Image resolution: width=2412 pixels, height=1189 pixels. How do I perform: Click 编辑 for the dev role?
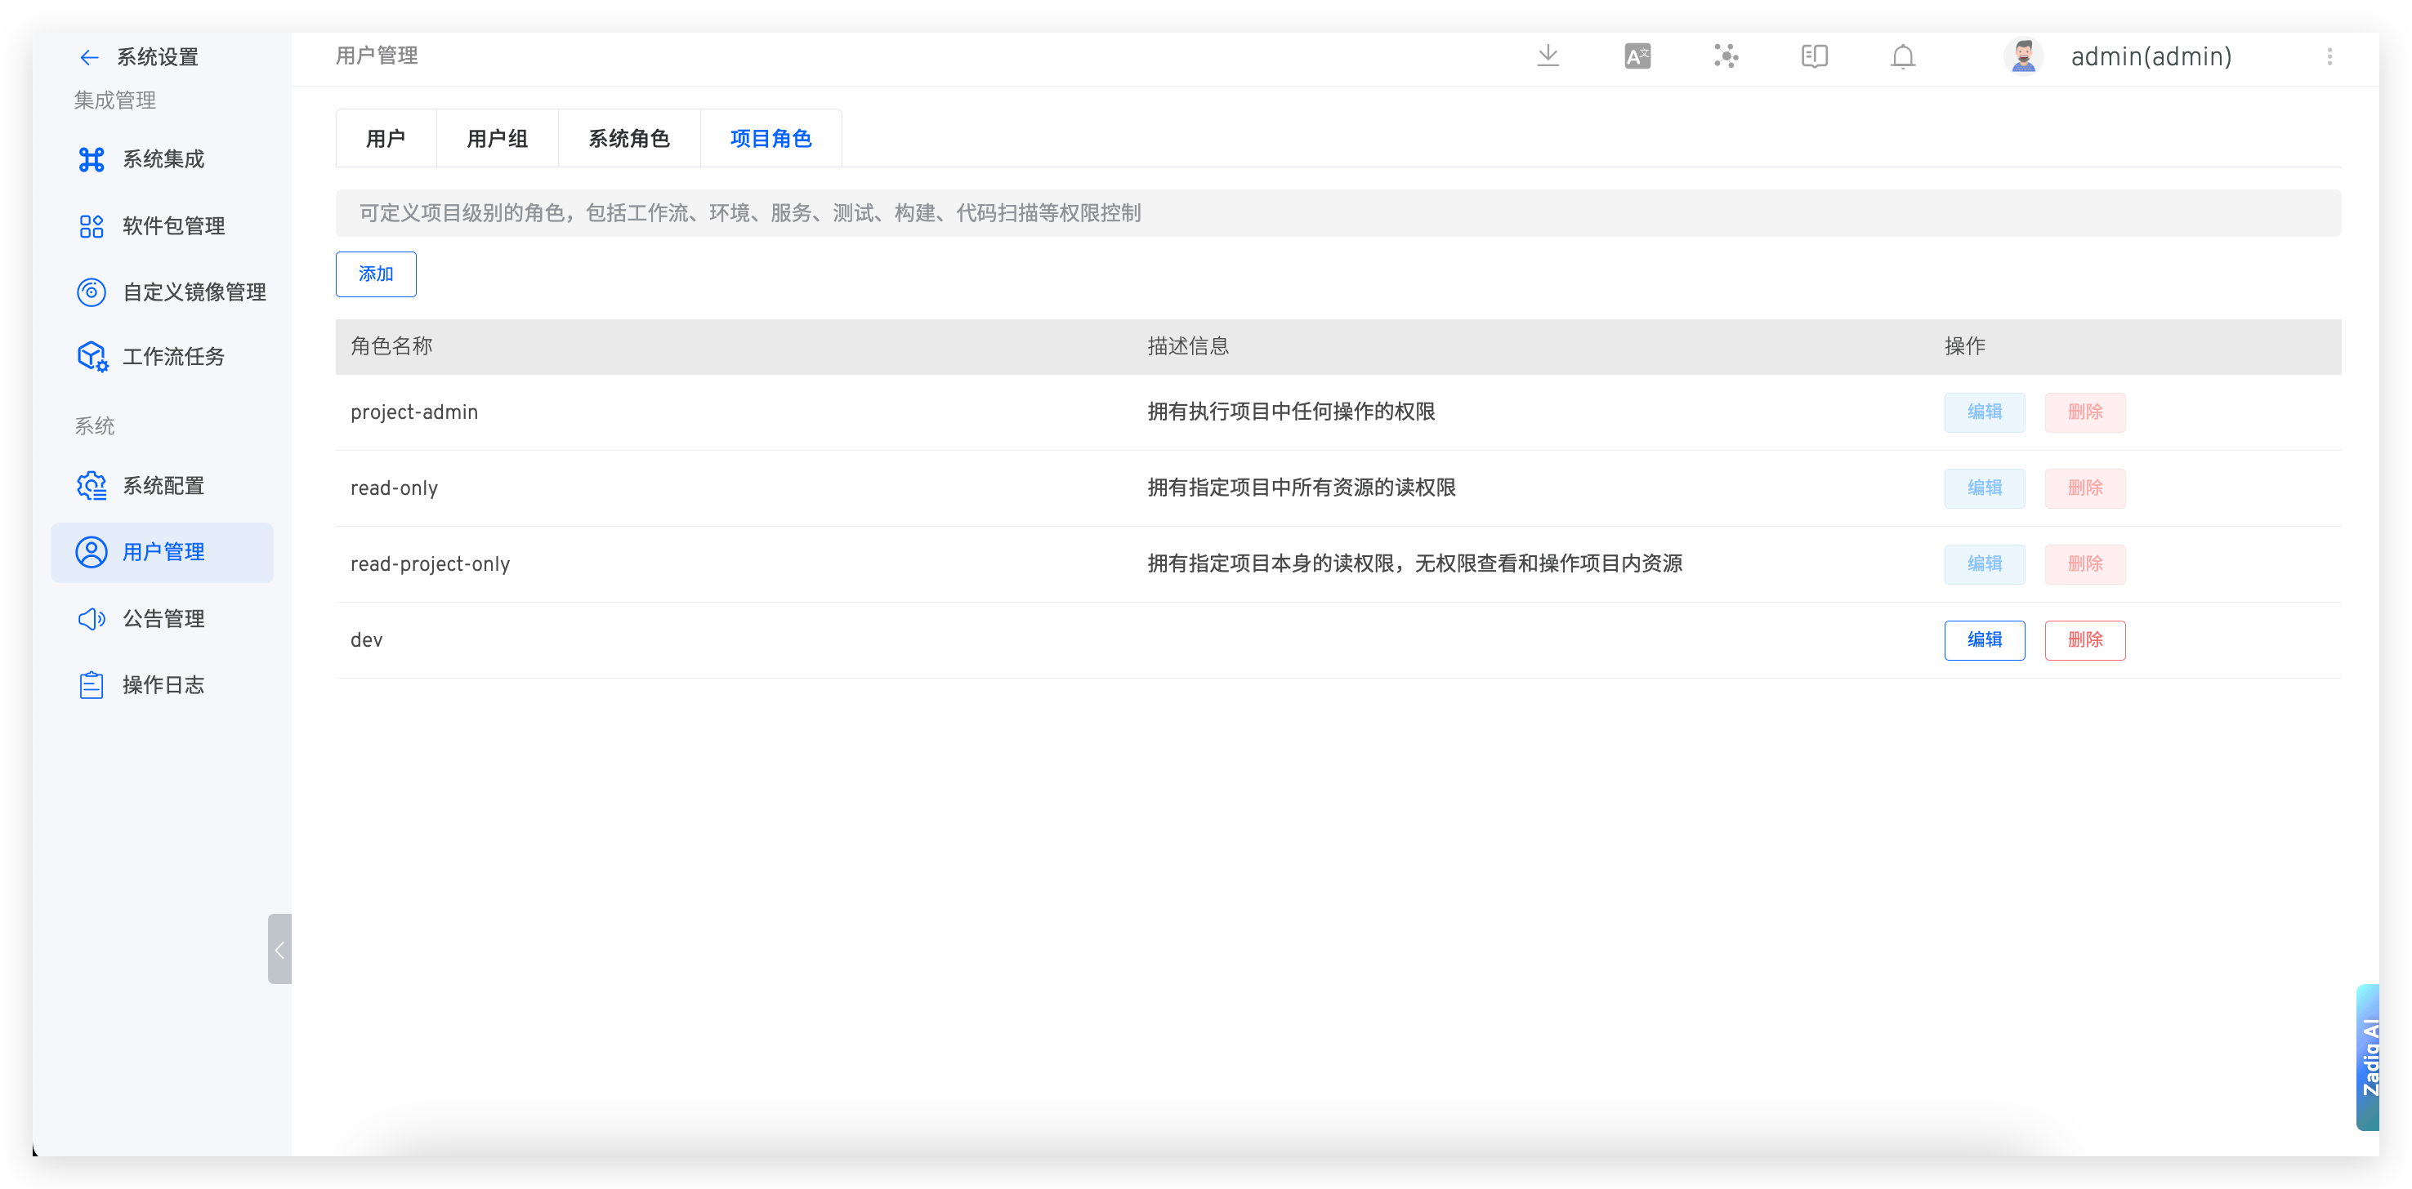[x=1984, y=640]
